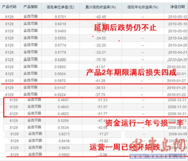Select the date cell 2010-05-05
Image resolution: width=188 pixels, height=161 pixels.
pyautogui.click(x=177, y=31)
